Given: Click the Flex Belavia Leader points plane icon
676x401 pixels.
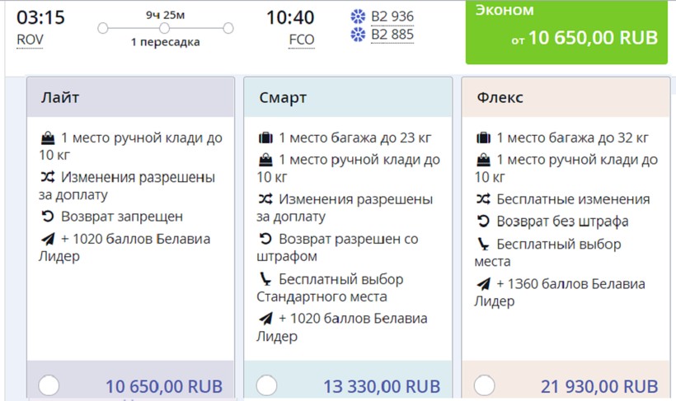Looking at the screenshot, I should tap(483, 284).
